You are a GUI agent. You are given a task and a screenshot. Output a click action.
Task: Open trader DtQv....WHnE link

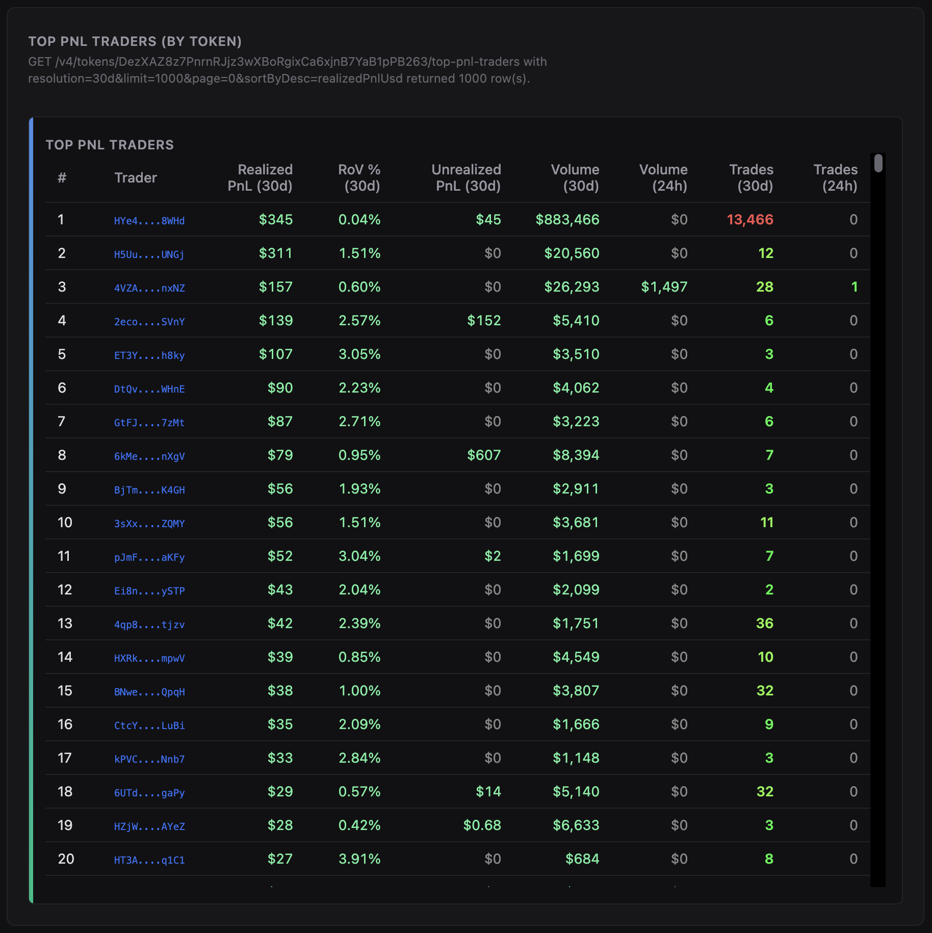(149, 389)
